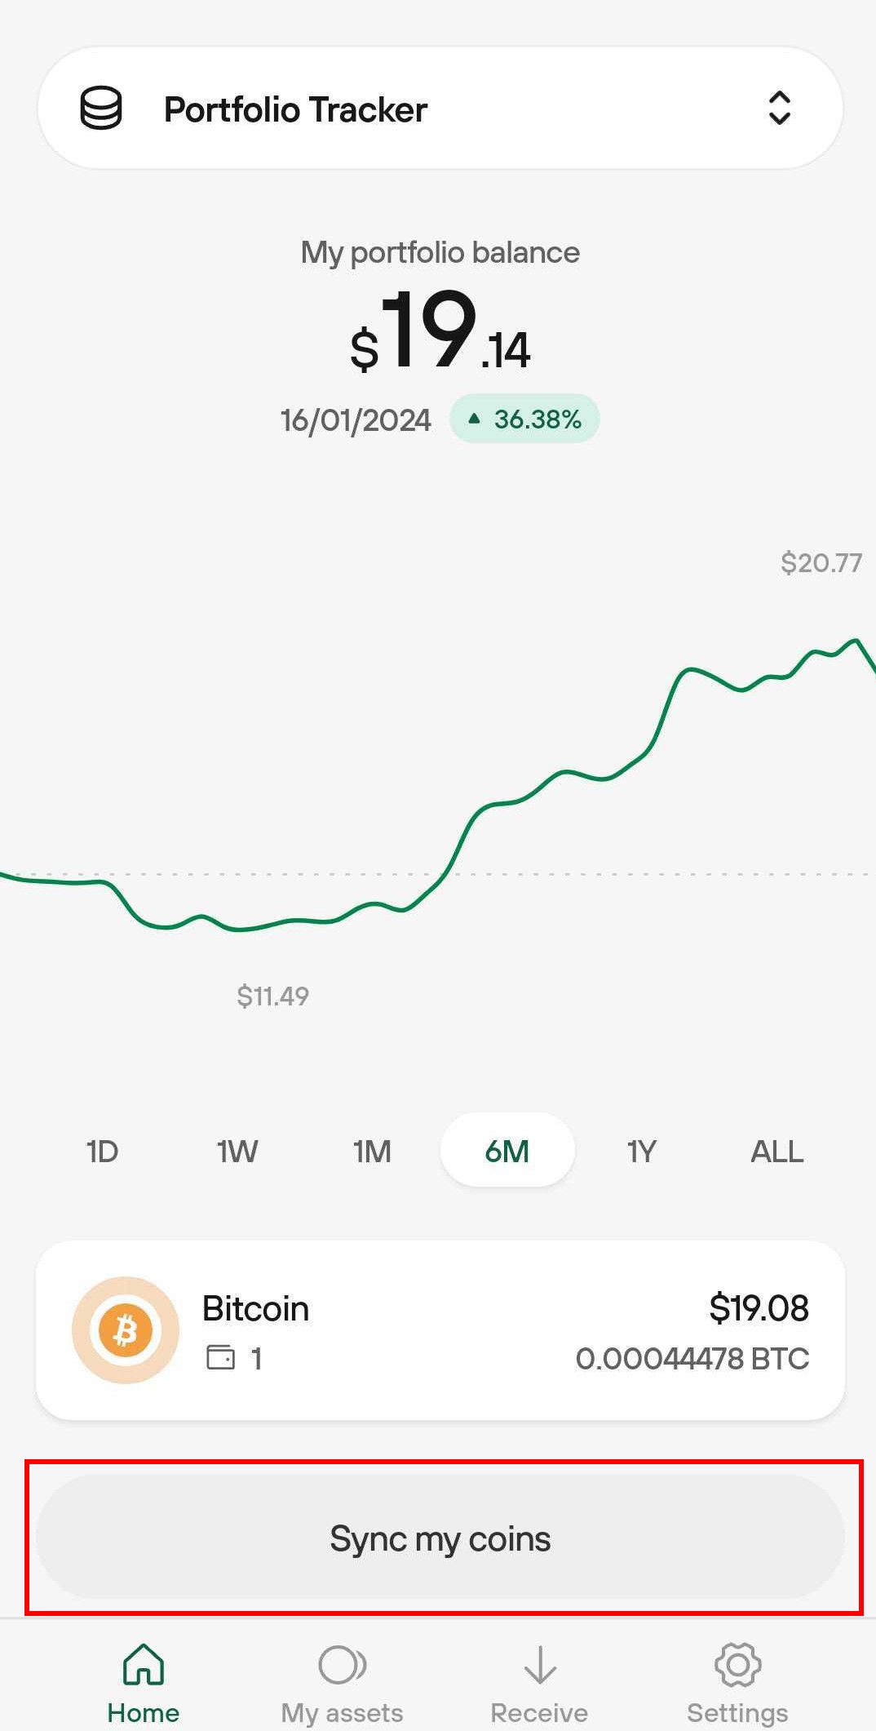876x1731 pixels.
Task: Switch chart to 1Y range
Action: click(x=642, y=1151)
